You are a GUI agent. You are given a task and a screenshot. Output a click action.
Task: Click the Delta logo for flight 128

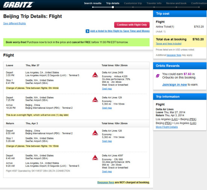pyautogui.click(x=95, y=133)
